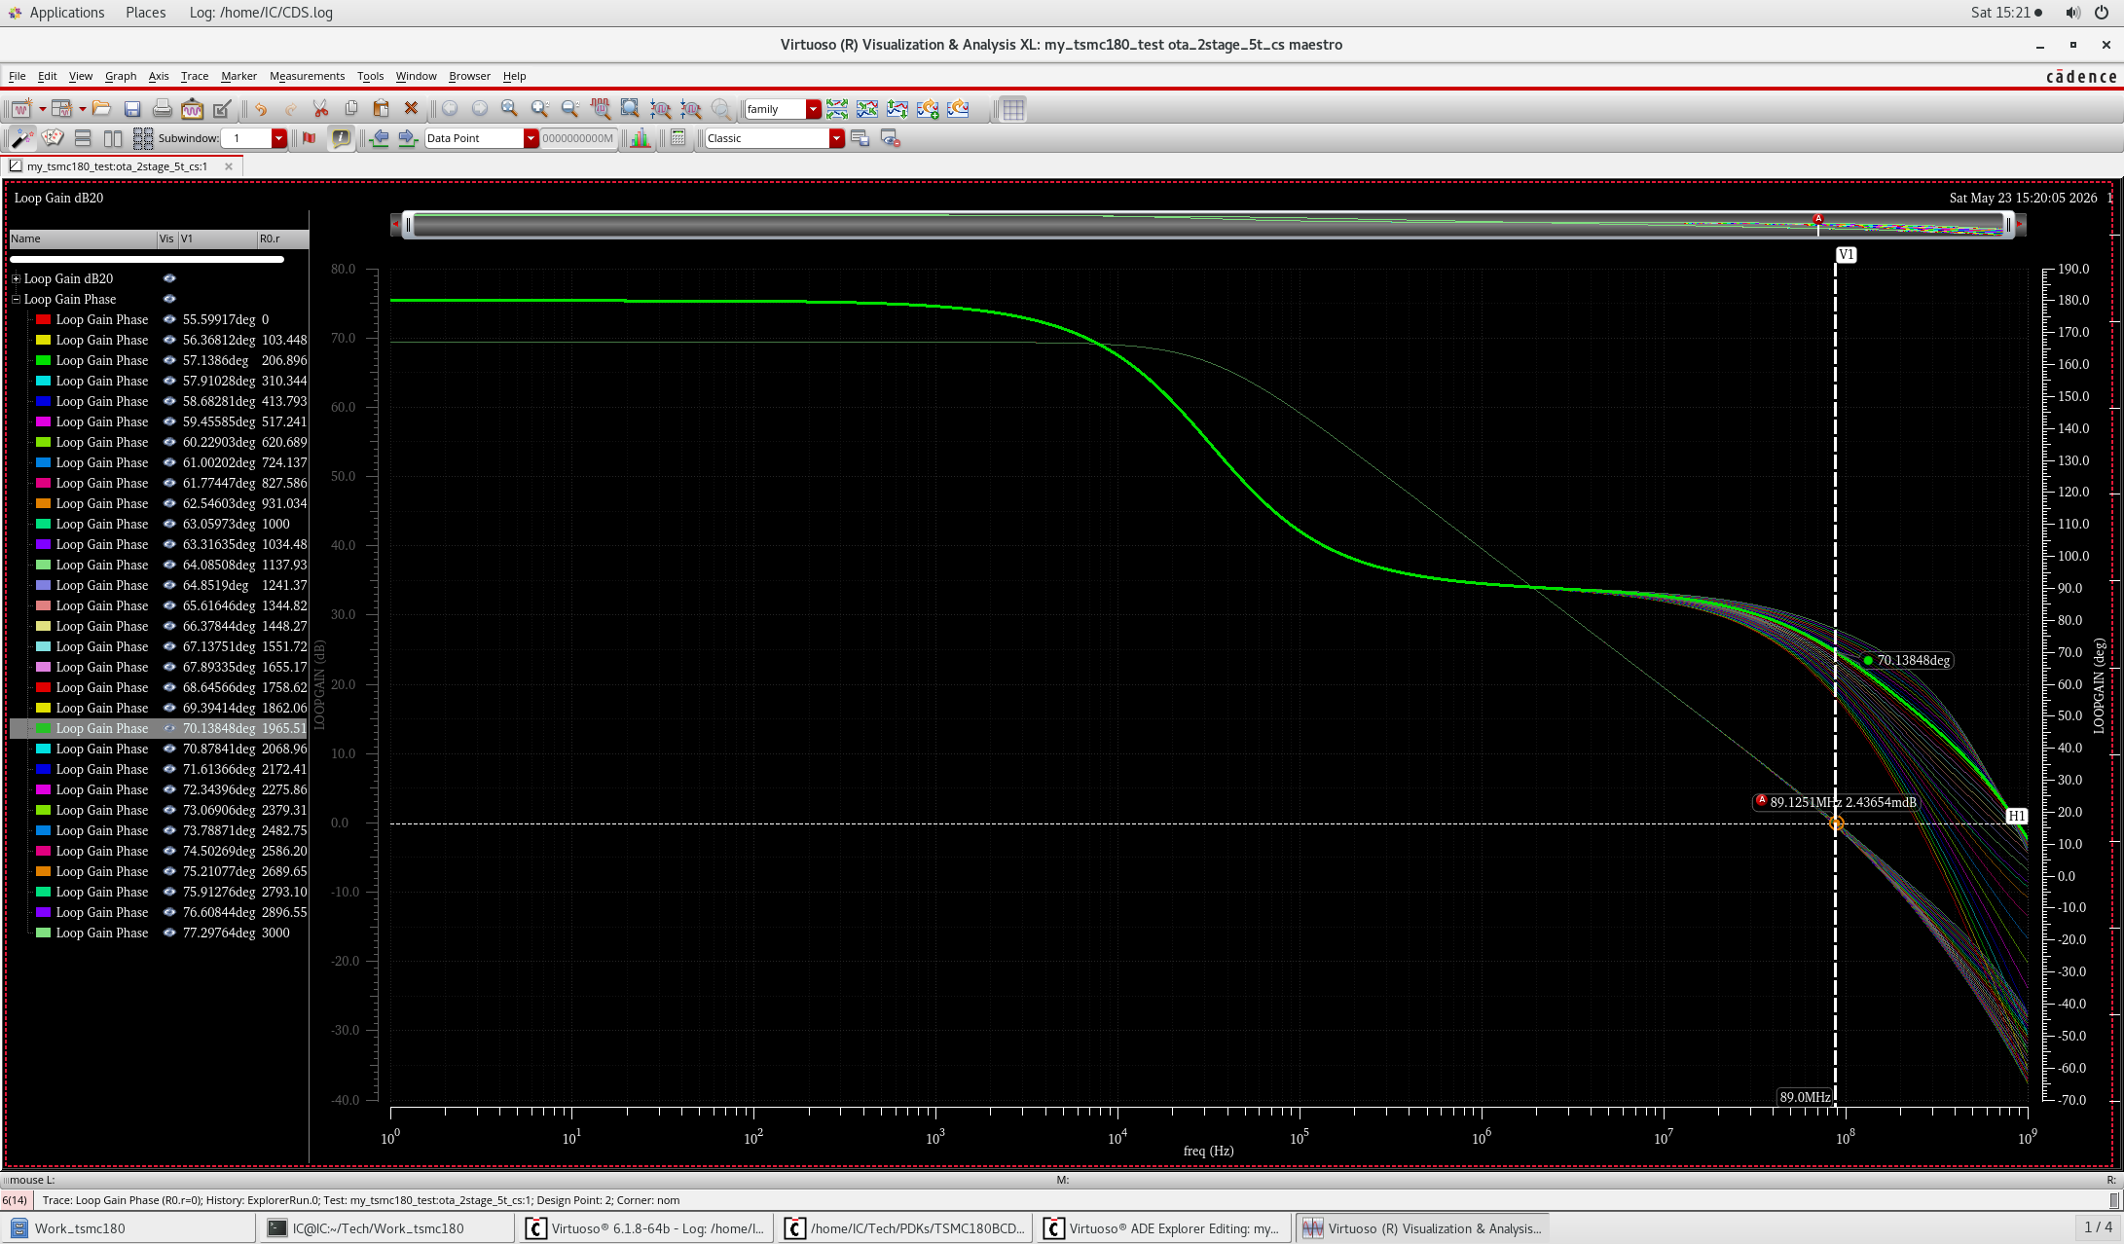2124x1244 pixels.
Task: Open the histogram bar chart icon
Action: (x=641, y=138)
